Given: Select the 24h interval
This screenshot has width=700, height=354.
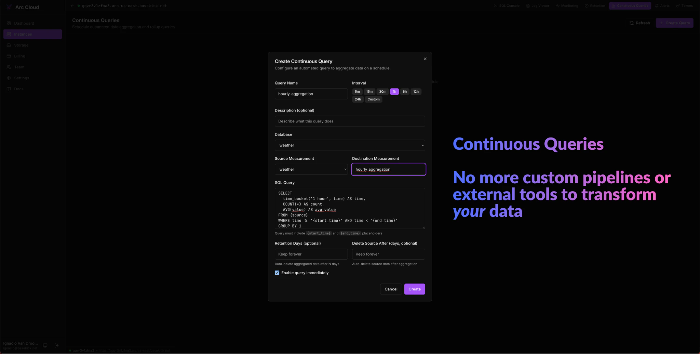Looking at the screenshot, I should (358, 99).
